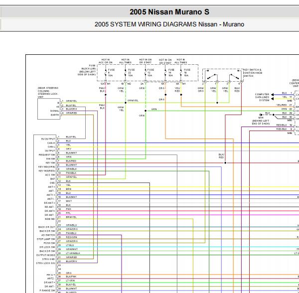The image size is (299, 293).
Task: Select the 'FUSE 22 10A' label
Action: 131,73
